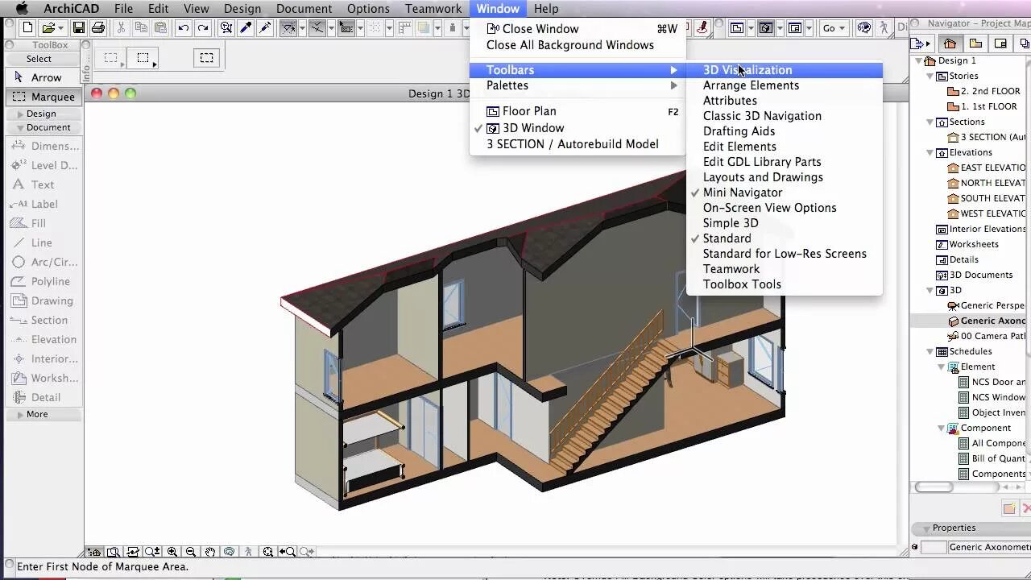The image size is (1031, 580).
Task: Select the Arrow tool in the ToolBox
Action: point(45,77)
